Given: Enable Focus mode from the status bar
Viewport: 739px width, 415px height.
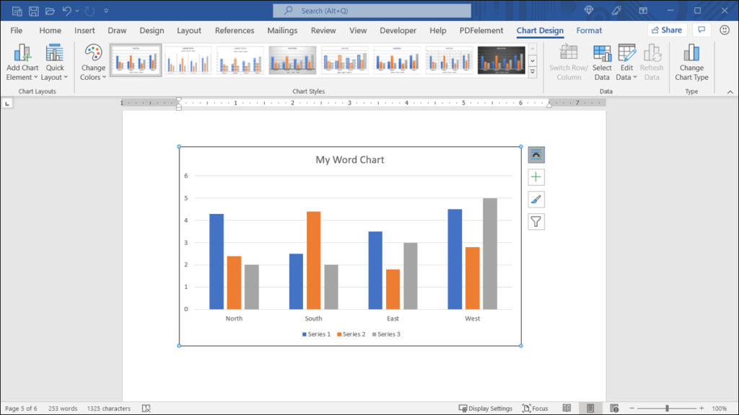Looking at the screenshot, I should 535,408.
